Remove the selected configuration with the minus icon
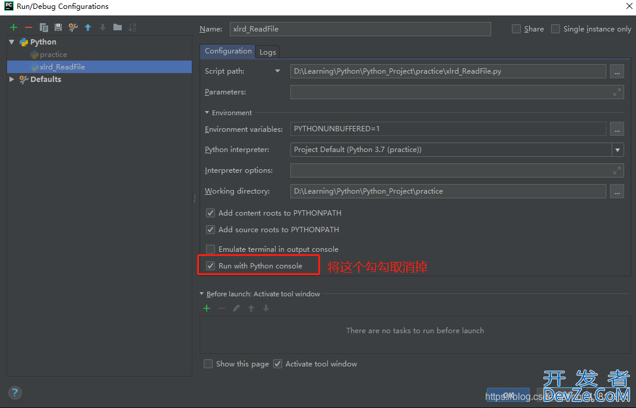Viewport: 636px width, 408px height. point(29,27)
